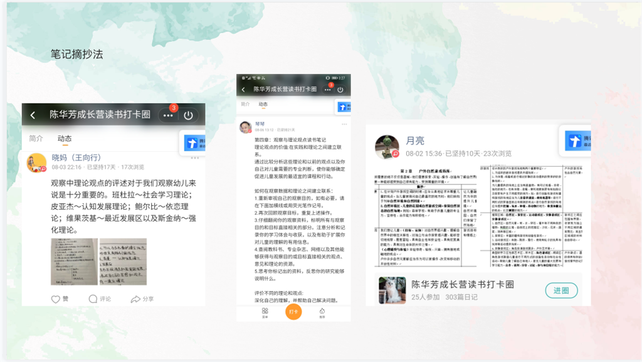This screenshot has height=362, width=642.
Task: Open the more options dots on 琴琴's post
Action: pyautogui.click(x=344, y=124)
